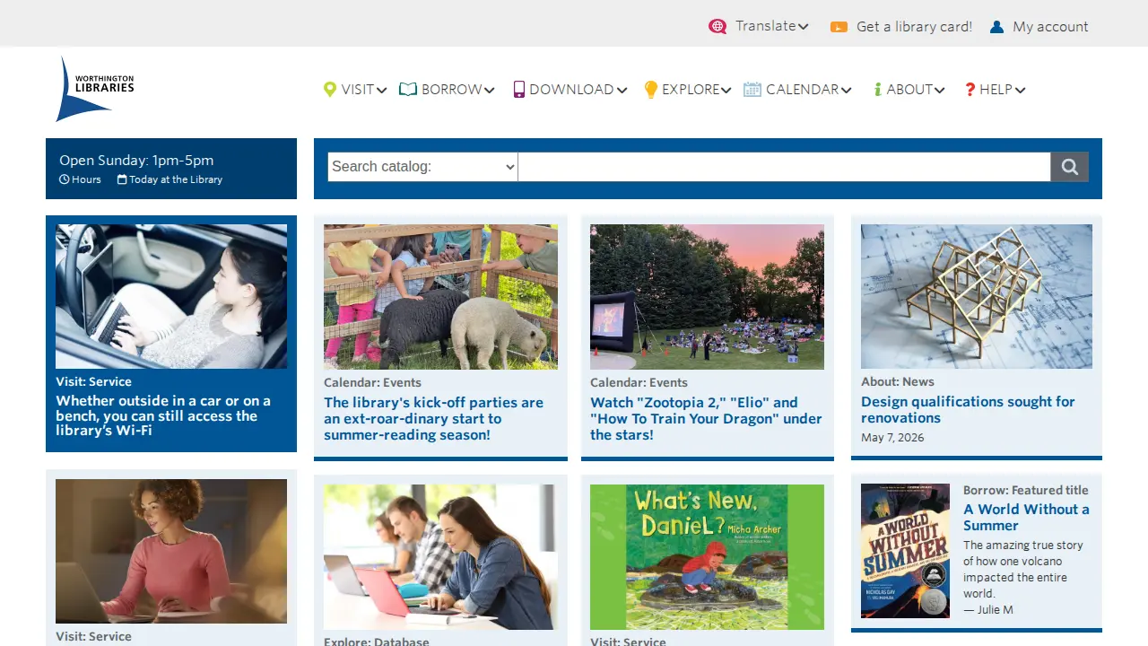Expand the Translate dropdown arrow
Image resolution: width=1148 pixels, height=646 pixels.
pos(804,27)
